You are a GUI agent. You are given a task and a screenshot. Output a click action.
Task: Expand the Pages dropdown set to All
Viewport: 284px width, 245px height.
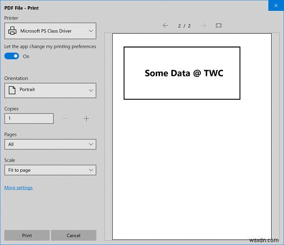(x=50, y=144)
